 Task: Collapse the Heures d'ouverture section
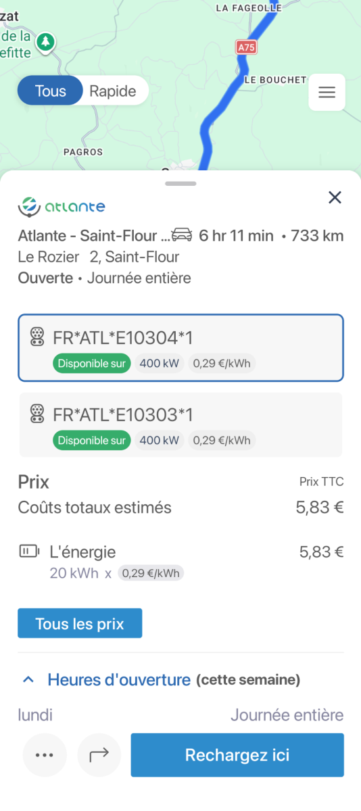tap(28, 679)
